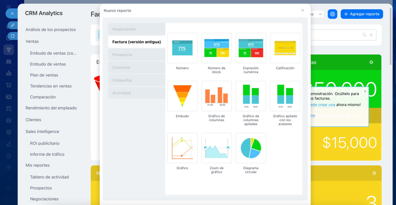
Task: Choose the Diagrama circular pie chart
Action: click(251, 148)
